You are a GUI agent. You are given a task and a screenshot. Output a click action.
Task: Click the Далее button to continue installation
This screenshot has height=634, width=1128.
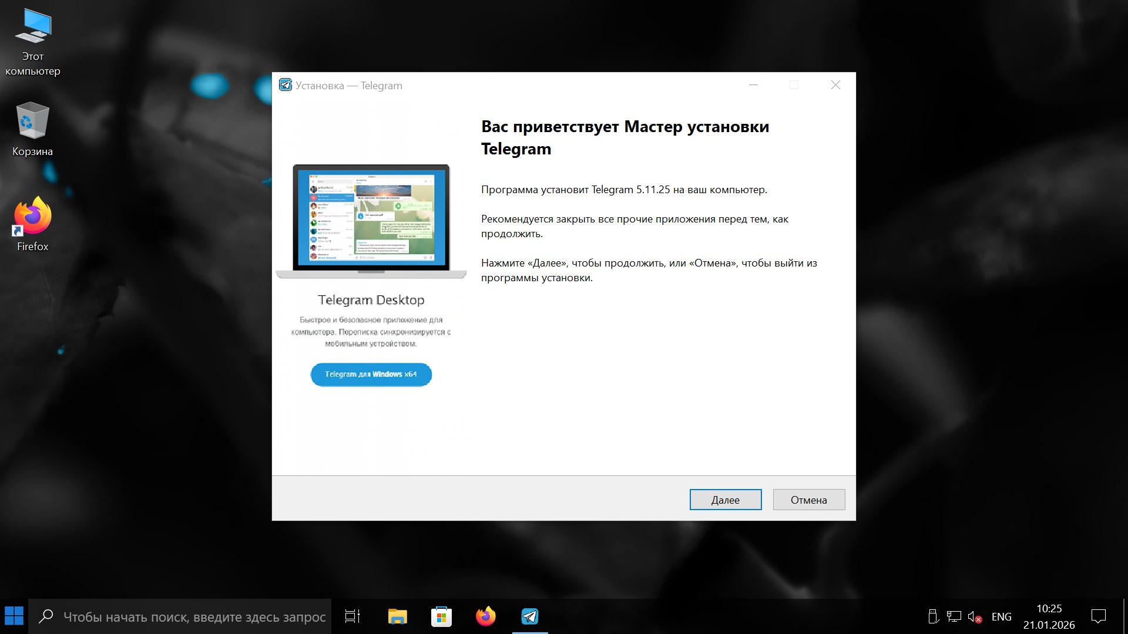(725, 500)
